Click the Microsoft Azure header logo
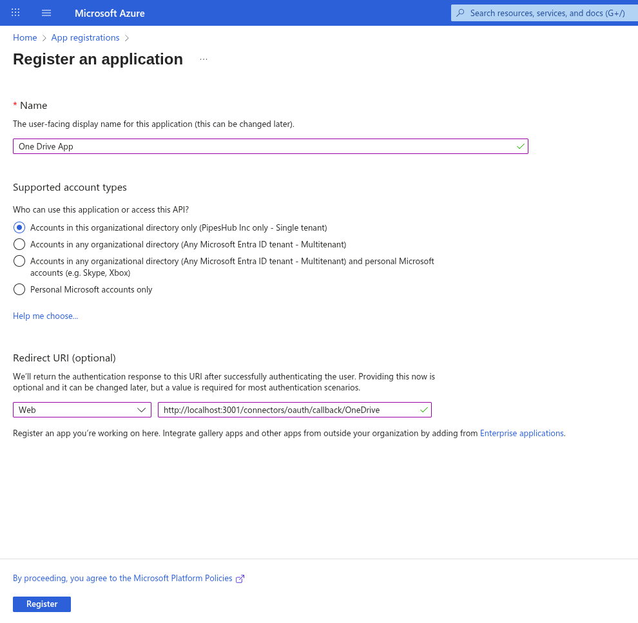The width and height of the screenshot is (638, 623). pos(110,13)
